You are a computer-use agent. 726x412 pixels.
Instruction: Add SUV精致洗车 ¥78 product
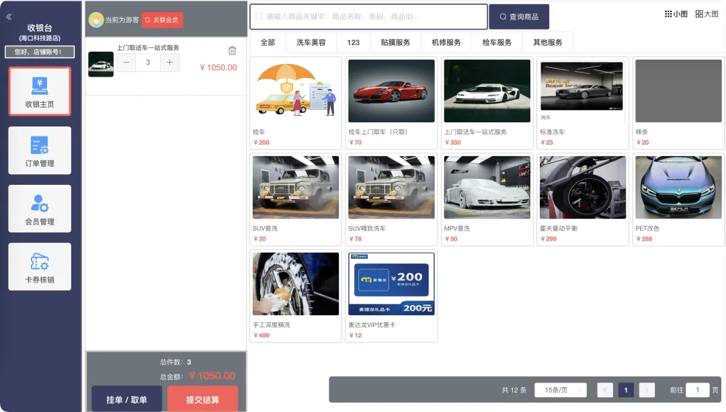391,200
